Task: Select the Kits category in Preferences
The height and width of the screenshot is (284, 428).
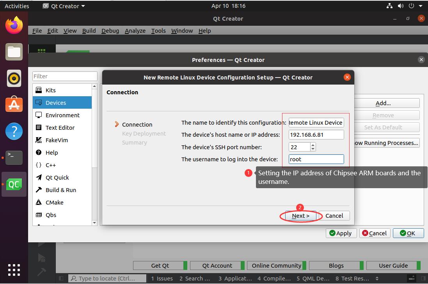Action: [62, 90]
